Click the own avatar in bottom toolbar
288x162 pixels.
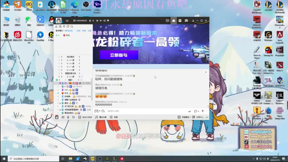(x=57, y=117)
